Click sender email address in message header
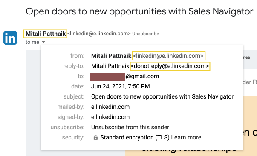 (x=99, y=34)
